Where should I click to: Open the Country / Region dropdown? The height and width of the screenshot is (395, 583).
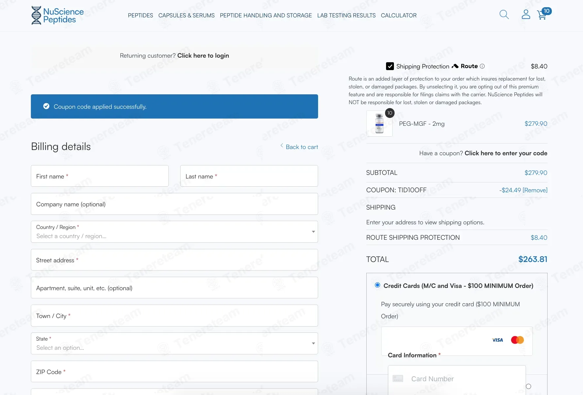pos(174,232)
